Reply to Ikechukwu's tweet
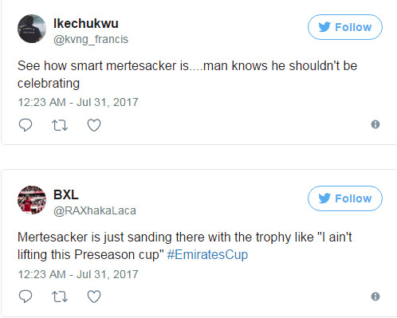 (26, 125)
